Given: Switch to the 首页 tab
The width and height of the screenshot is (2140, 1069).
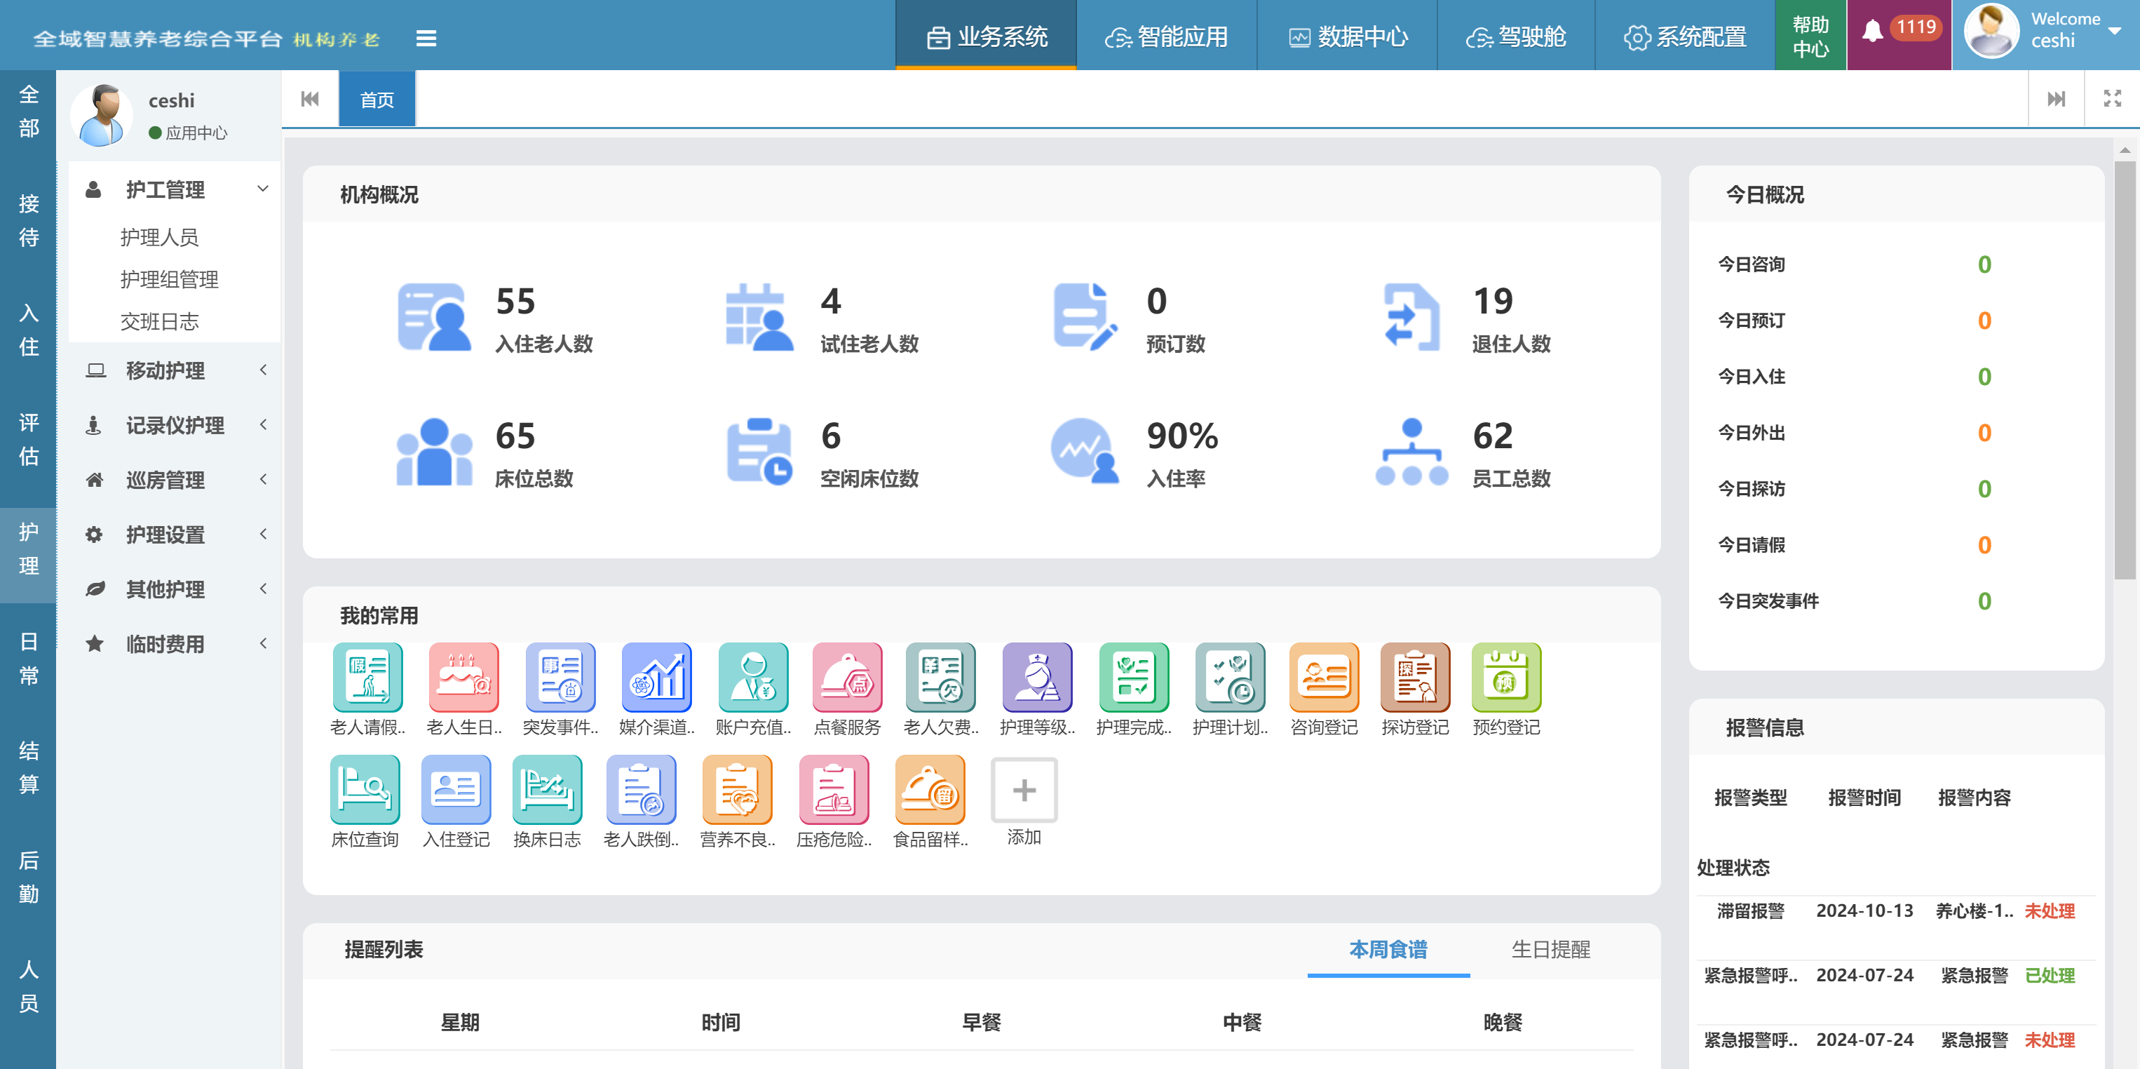Looking at the screenshot, I should pyautogui.click(x=377, y=99).
